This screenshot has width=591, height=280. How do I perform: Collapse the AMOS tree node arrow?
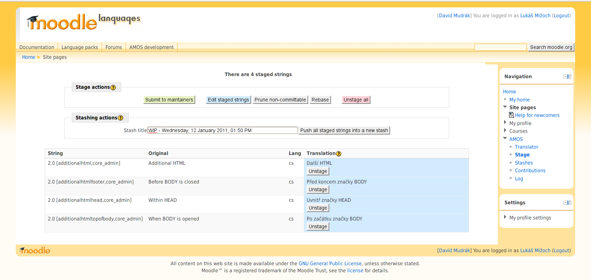coord(505,138)
